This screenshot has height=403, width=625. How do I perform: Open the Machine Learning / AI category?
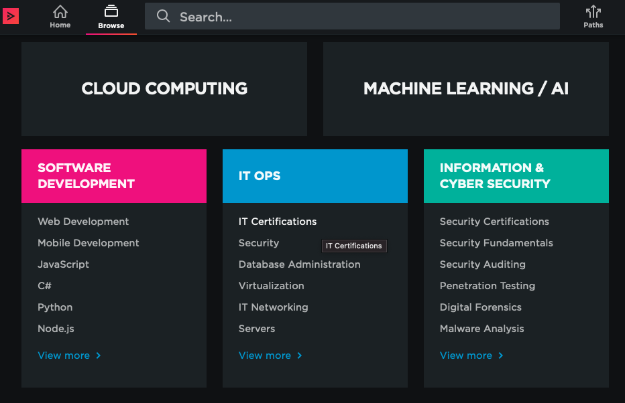[x=466, y=88]
